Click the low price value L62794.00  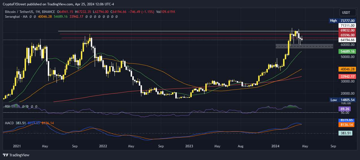tap(100, 12)
